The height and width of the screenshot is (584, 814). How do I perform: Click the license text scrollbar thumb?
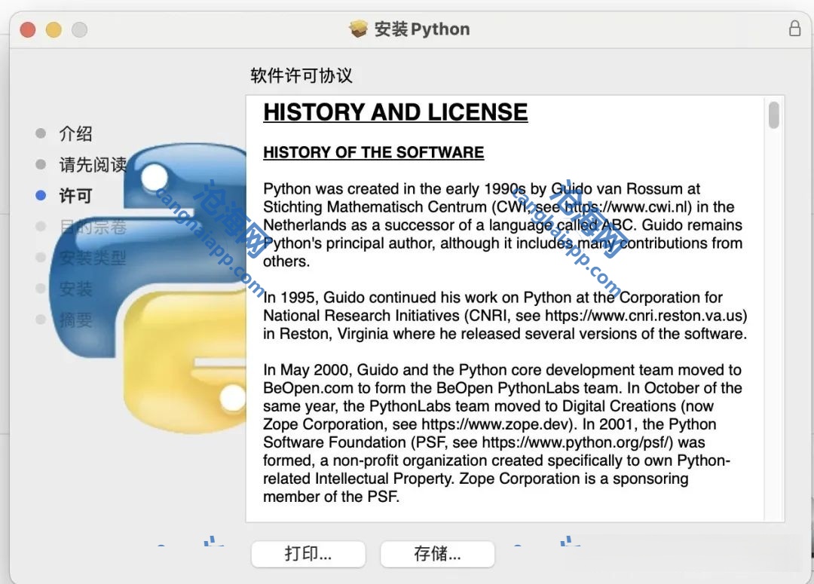tap(773, 115)
